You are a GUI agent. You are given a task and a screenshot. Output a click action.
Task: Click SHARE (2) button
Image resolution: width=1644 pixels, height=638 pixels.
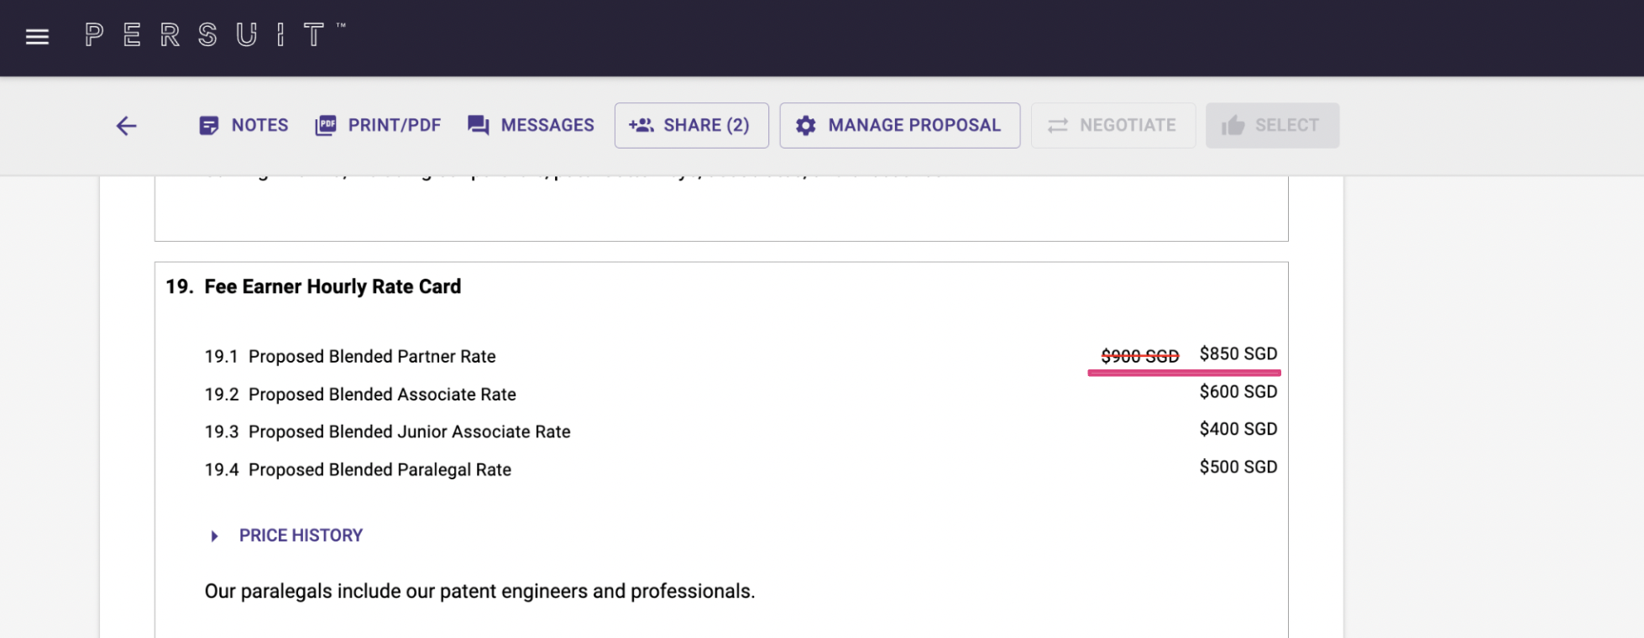click(x=692, y=126)
